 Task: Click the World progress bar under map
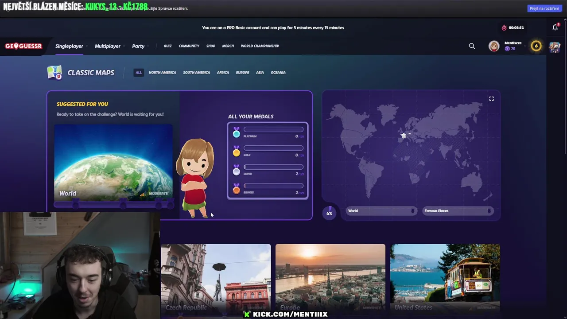382,211
